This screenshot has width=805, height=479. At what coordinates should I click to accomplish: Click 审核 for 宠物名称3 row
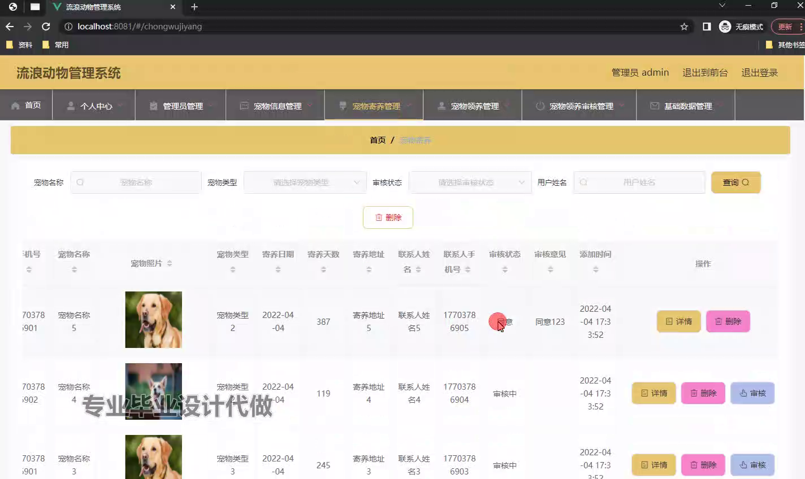752,465
